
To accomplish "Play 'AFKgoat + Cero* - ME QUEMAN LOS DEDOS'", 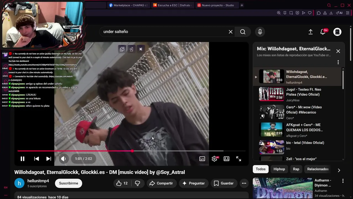I will point(298,130).
